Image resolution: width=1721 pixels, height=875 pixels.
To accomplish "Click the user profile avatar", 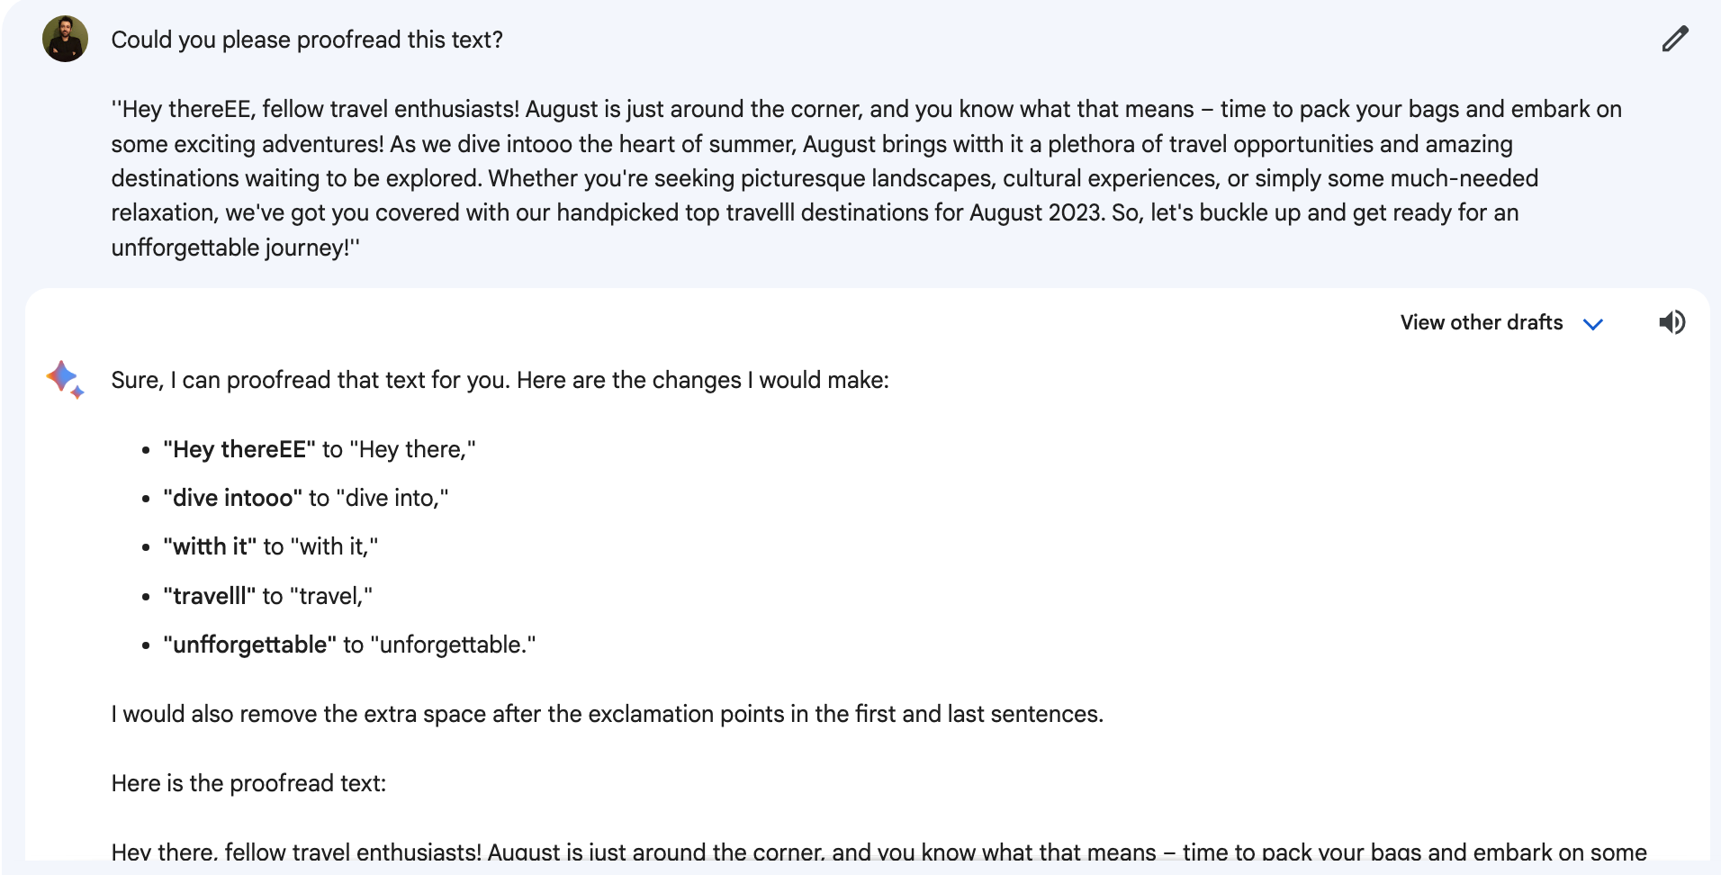I will pos(65,39).
